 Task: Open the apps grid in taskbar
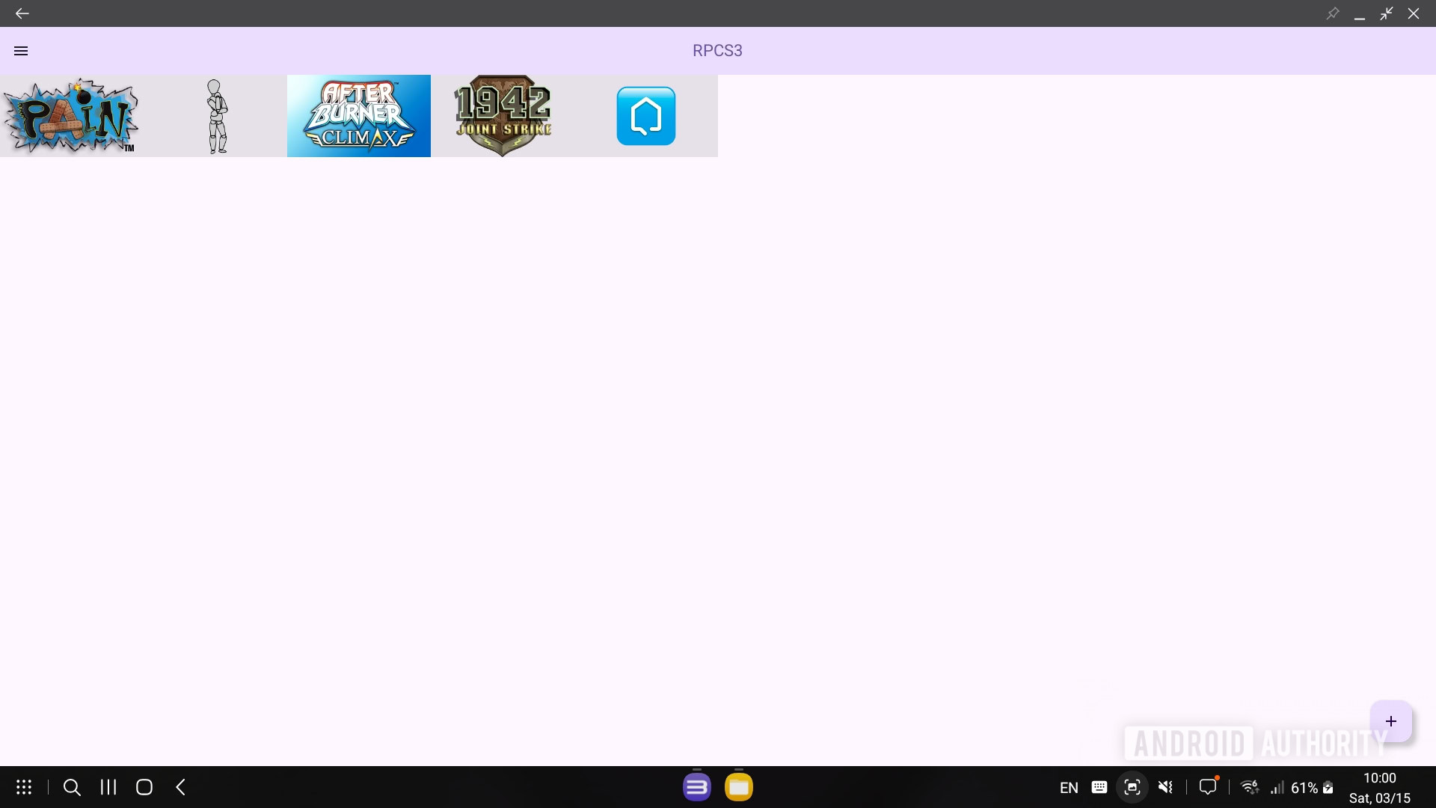[24, 787]
